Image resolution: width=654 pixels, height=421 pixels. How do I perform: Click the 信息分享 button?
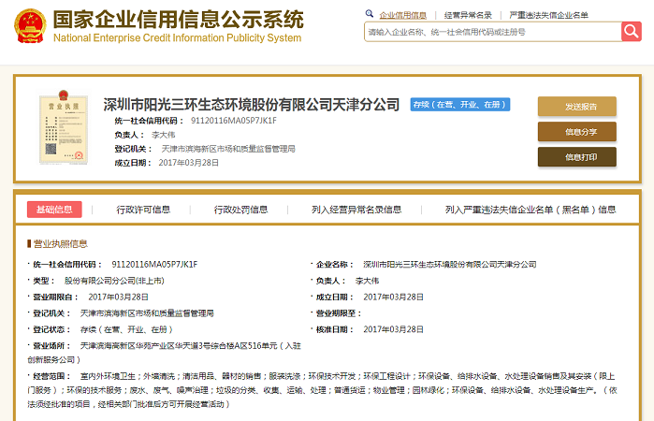(x=576, y=132)
